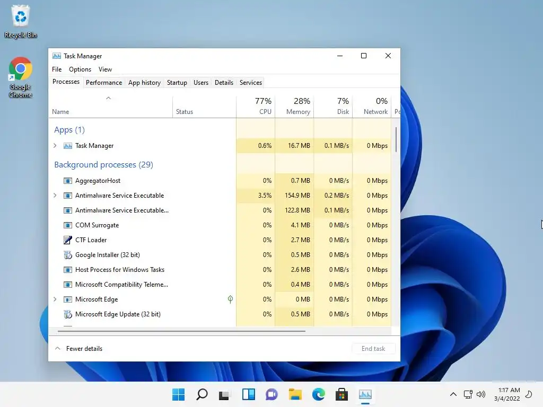Launch Microsoft Edge from the taskbar
Screen dimensions: 543x407
click(x=319, y=394)
